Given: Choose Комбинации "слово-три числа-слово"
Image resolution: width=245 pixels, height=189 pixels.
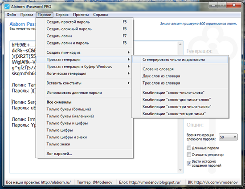Looking at the screenshot, I should coord(180,107).
